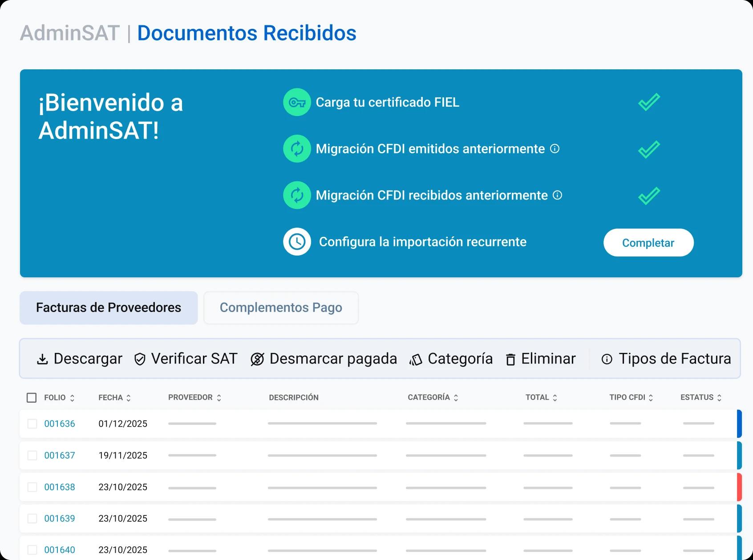Select the Facturas de Proveedores tab
Screen dimensions: 753x560
[x=109, y=308]
